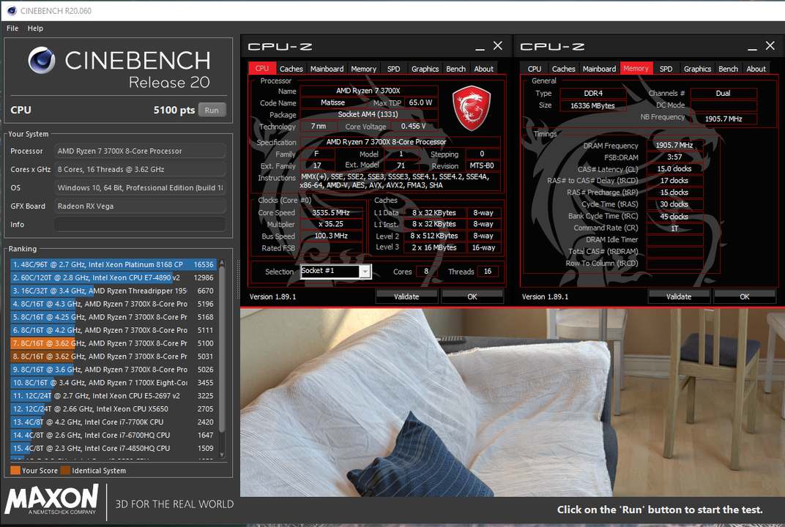Select ranking row 8 with score 5031
Viewport: 785px width, 527px height.
114,356
